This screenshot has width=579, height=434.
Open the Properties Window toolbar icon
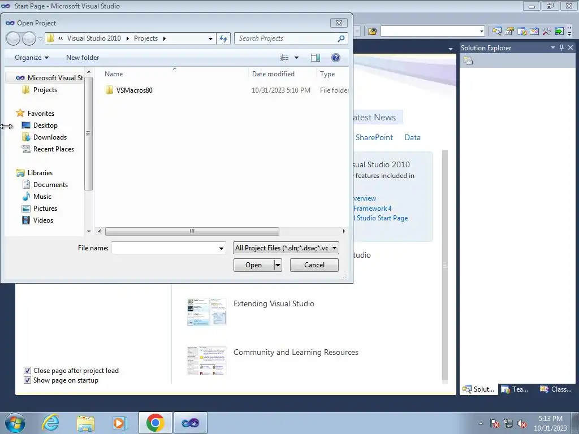[509, 32]
